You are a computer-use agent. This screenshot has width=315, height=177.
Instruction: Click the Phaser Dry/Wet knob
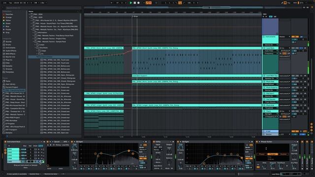tap(294, 166)
